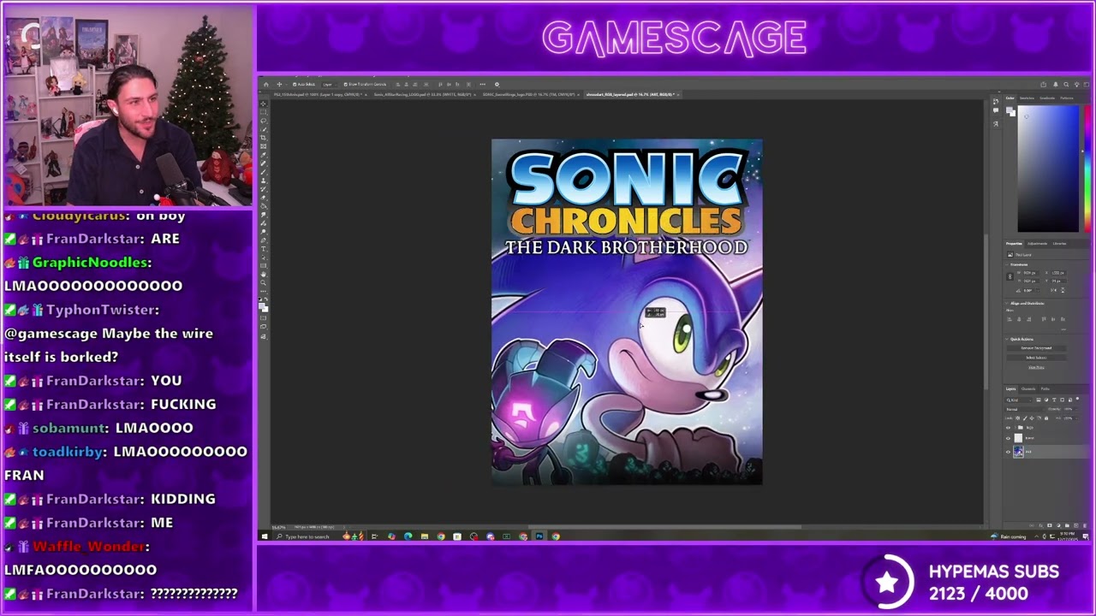Click the hue spectrum slider in Color panel
The height and width of the screenshot is (616, 1096).
tap(1087, 169)
